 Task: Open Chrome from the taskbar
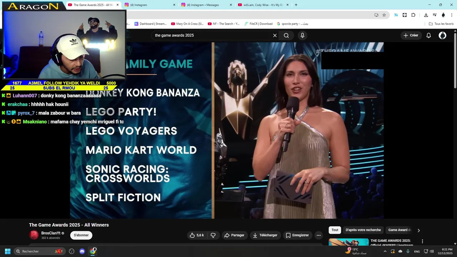click(93, 251)
